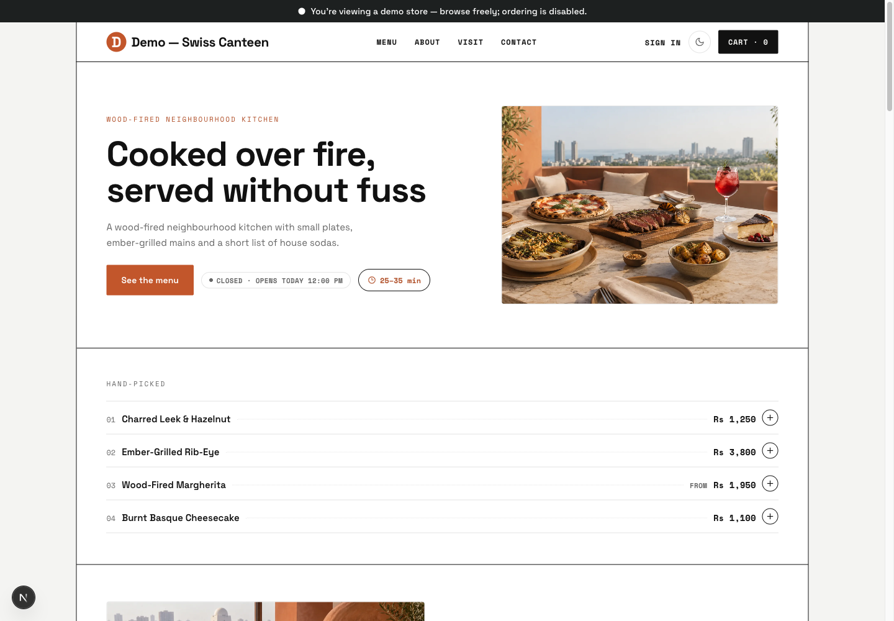
Task: Add Burnt Basque Cheesecake with plus icon
Action: [770, 517]
